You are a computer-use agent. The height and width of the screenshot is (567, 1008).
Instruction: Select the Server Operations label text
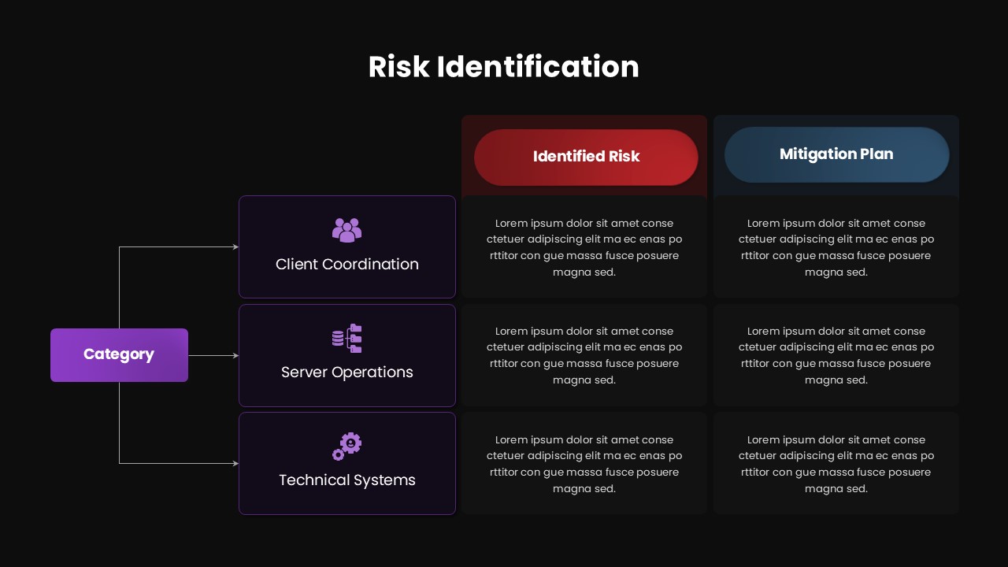[x=347, y=372]
